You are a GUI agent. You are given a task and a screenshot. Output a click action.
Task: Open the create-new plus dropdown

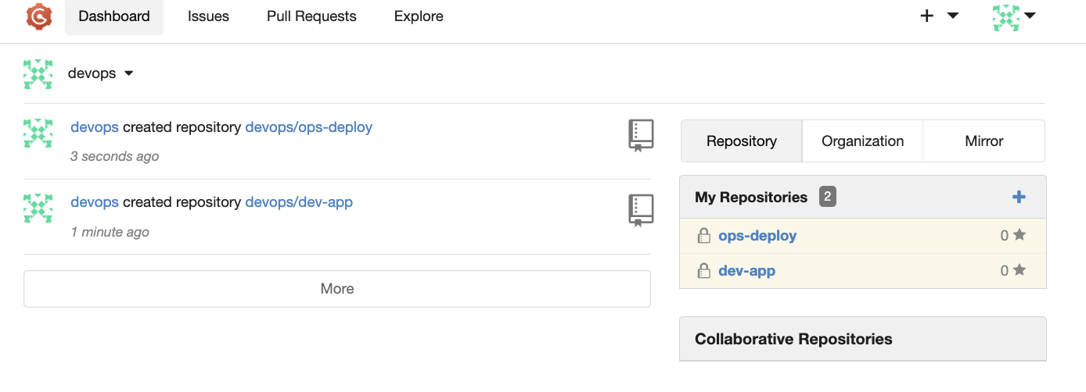click(938, 16)
